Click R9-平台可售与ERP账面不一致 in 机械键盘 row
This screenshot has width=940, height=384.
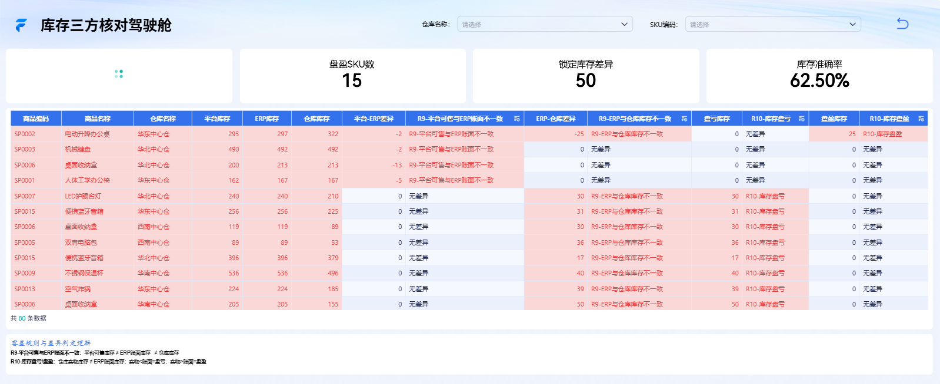pyautogui.click(x=451, y=149)
